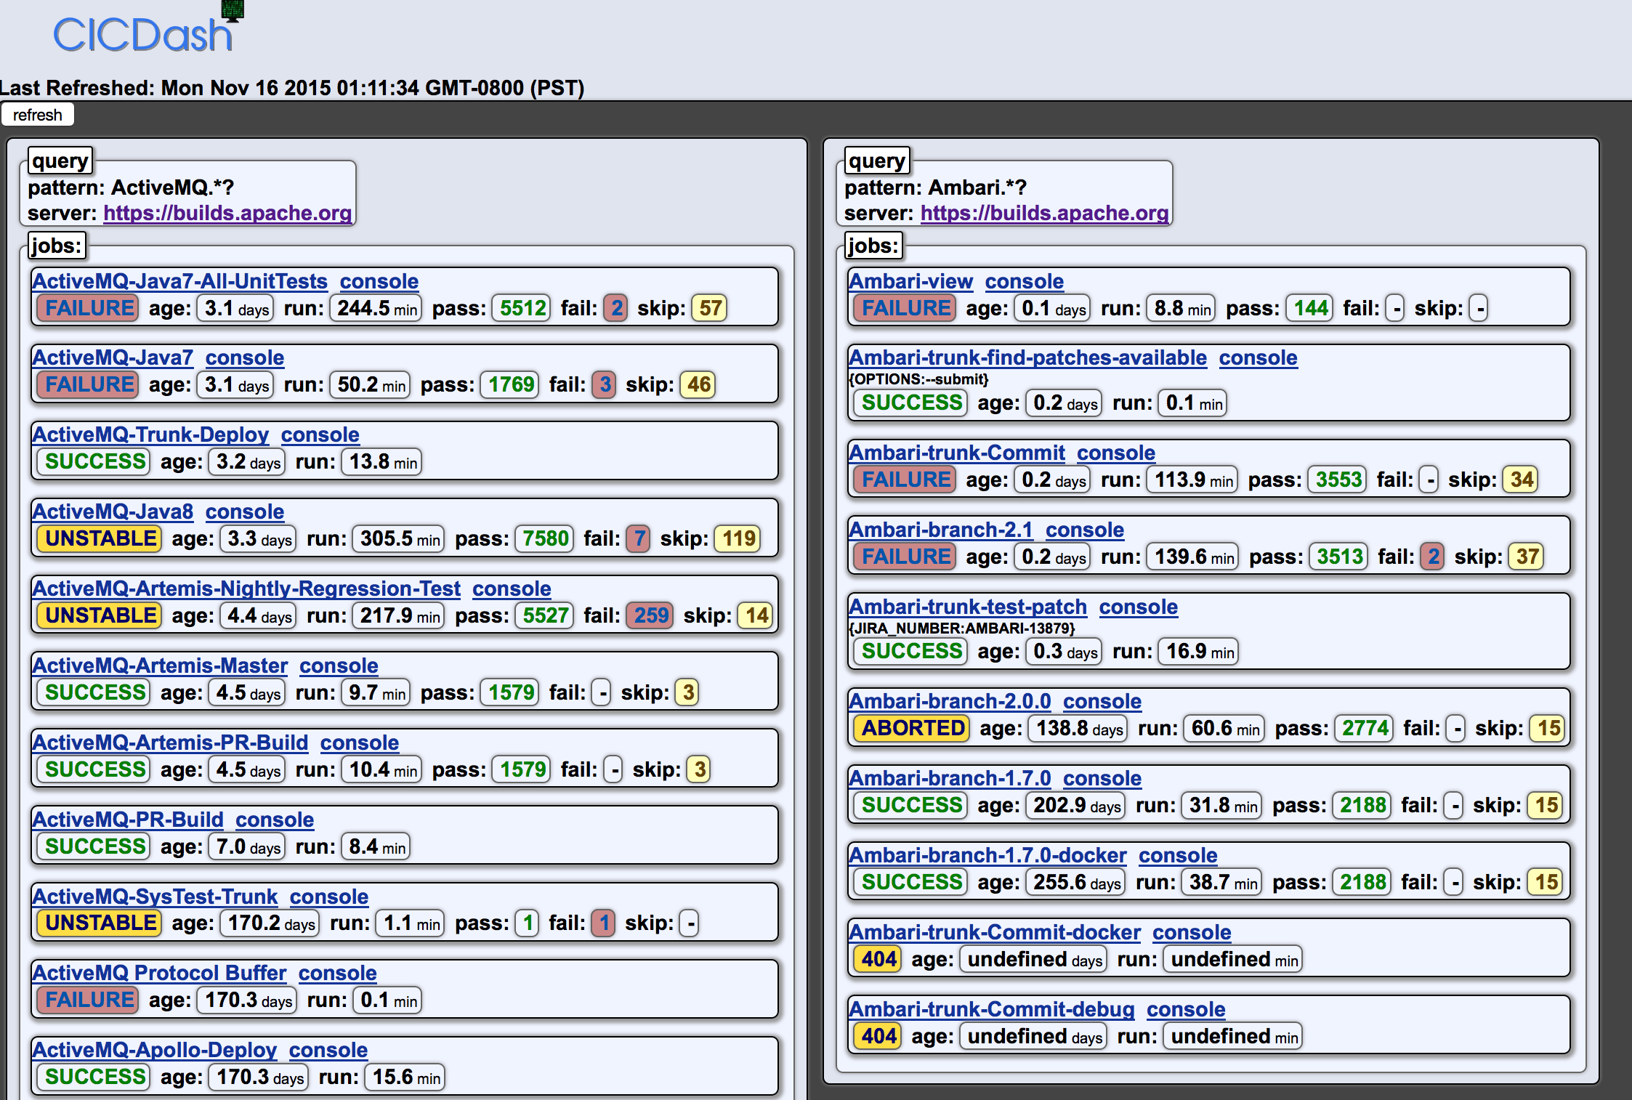Open builds.apache.org link in ActiveMQ query
1632x1100 pixels.
[x=227, y=213]
